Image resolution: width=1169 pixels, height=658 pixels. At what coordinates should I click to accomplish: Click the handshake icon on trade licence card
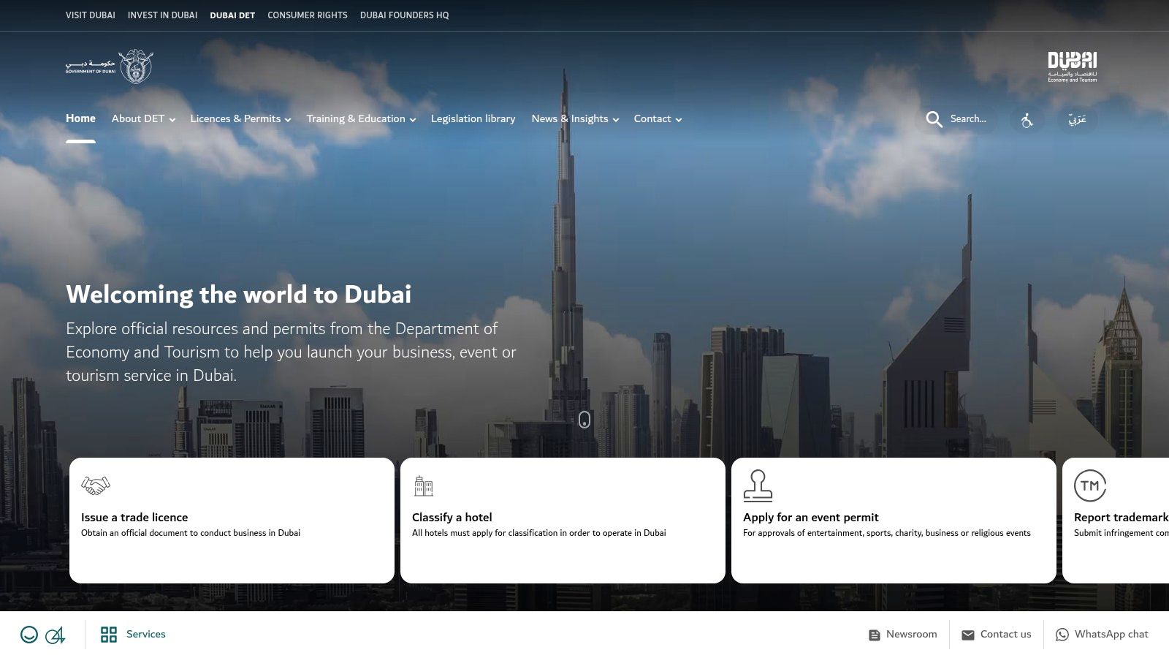[96, 485]
